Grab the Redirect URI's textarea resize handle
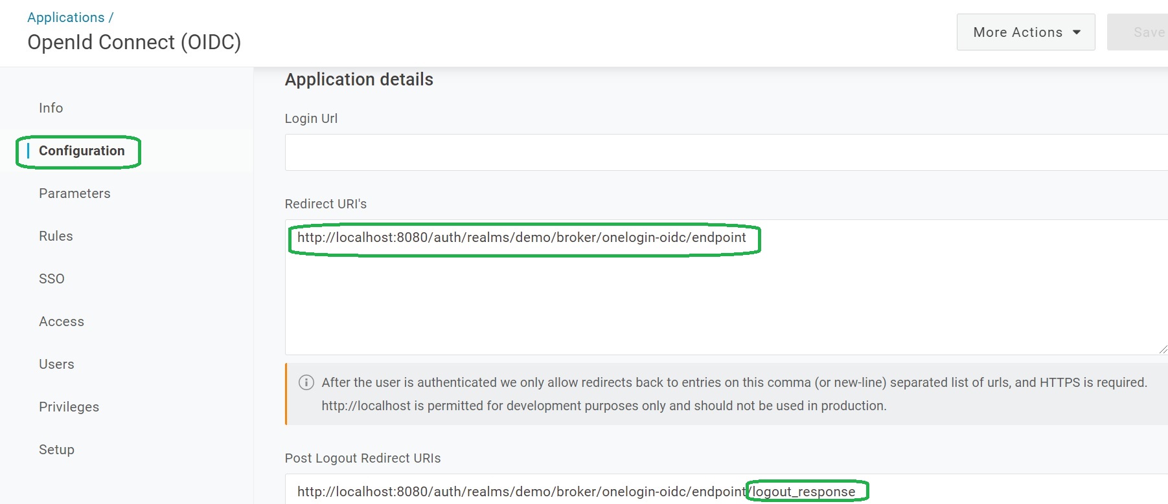1168x504 pixels. pyautogui.click(x=1163, y=349)
